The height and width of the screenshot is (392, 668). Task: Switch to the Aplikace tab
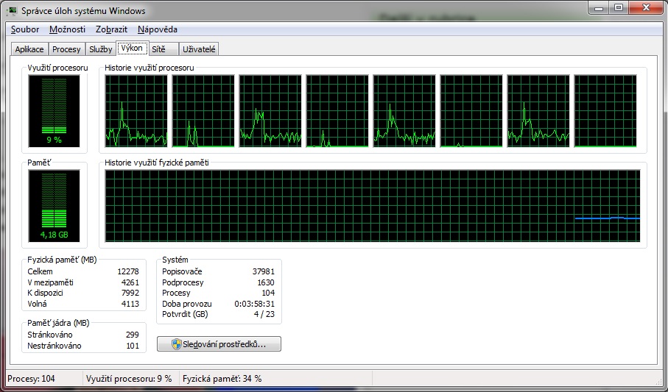tap(29, 49)
